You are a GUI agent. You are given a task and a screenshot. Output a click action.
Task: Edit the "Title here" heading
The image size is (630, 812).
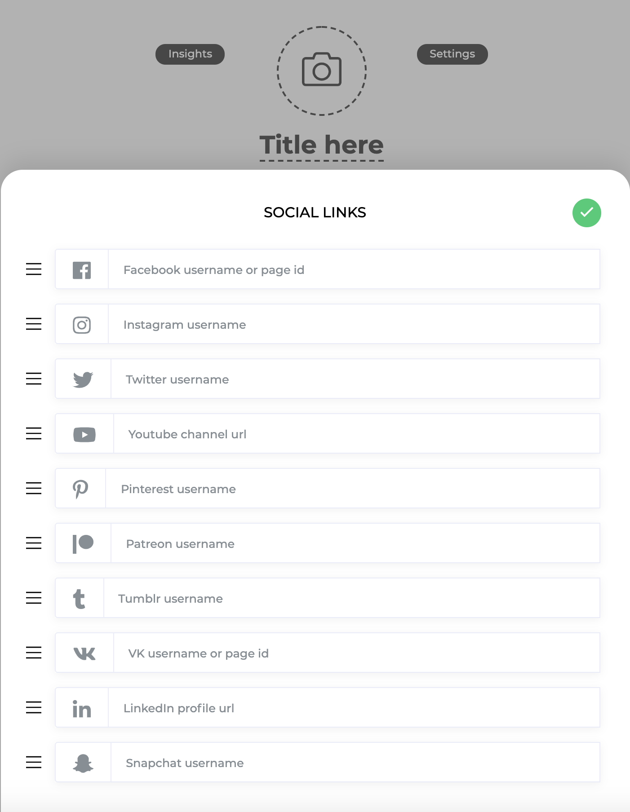pyautogui.click(x=322, y=145)
